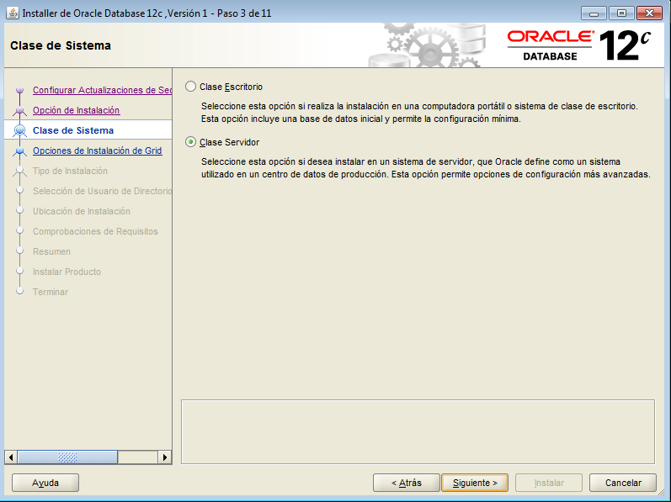Viewport: 671px width, 502px height.
Task: Click the disabled Instalar button
Action: click(549, 483)
